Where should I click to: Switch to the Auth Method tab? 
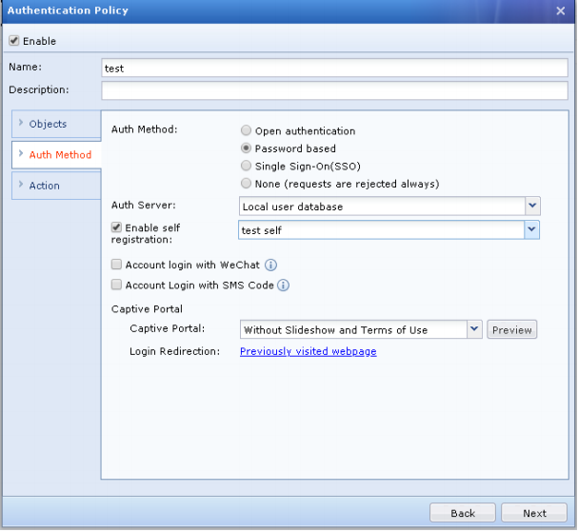pyautogui.click(x=56, y=155)
